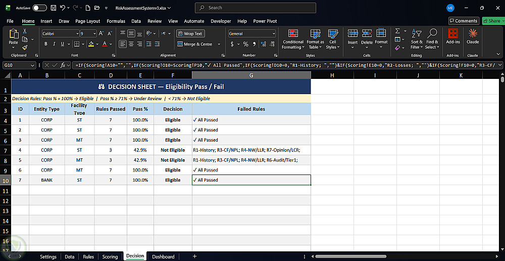This screenshot has height=261, width=505.
Task: Click the Share button
Action: [x=494, y=21]
